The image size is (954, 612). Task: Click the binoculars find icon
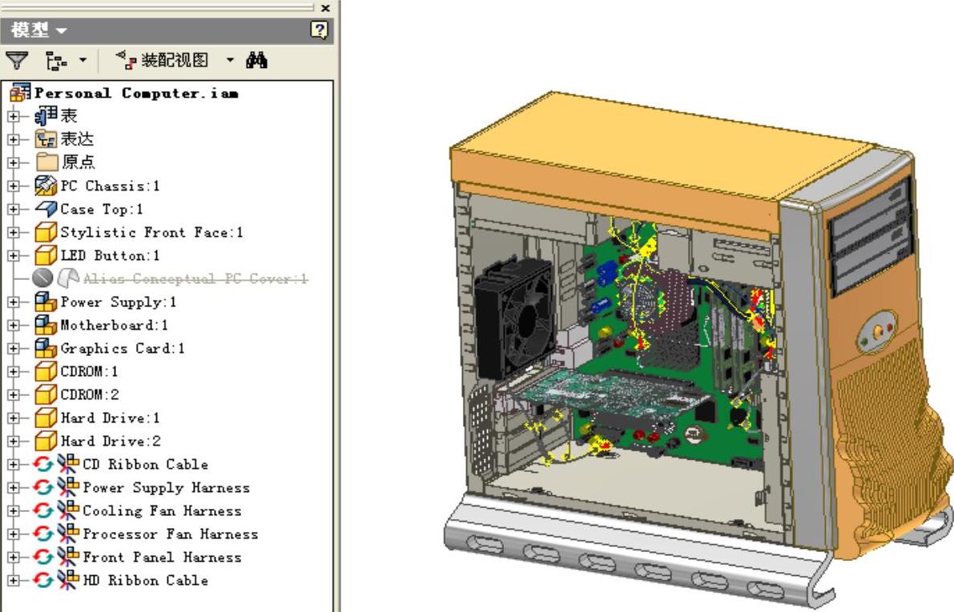point(256,59)
